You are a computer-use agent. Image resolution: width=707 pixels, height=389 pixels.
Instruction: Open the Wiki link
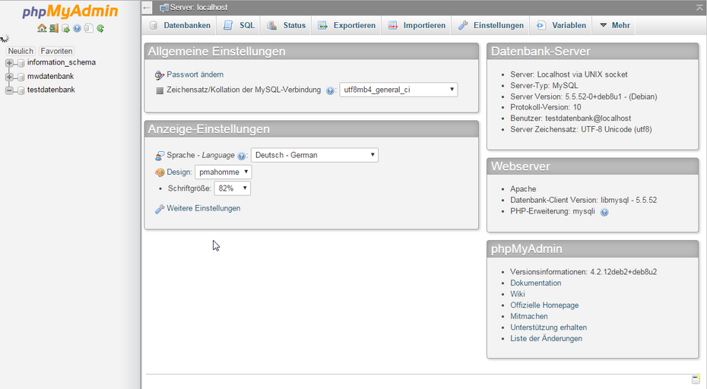tap(518, 294)
